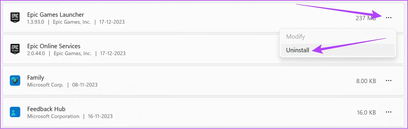Choose Uninstall from the context menu

[x=298, y=50]
